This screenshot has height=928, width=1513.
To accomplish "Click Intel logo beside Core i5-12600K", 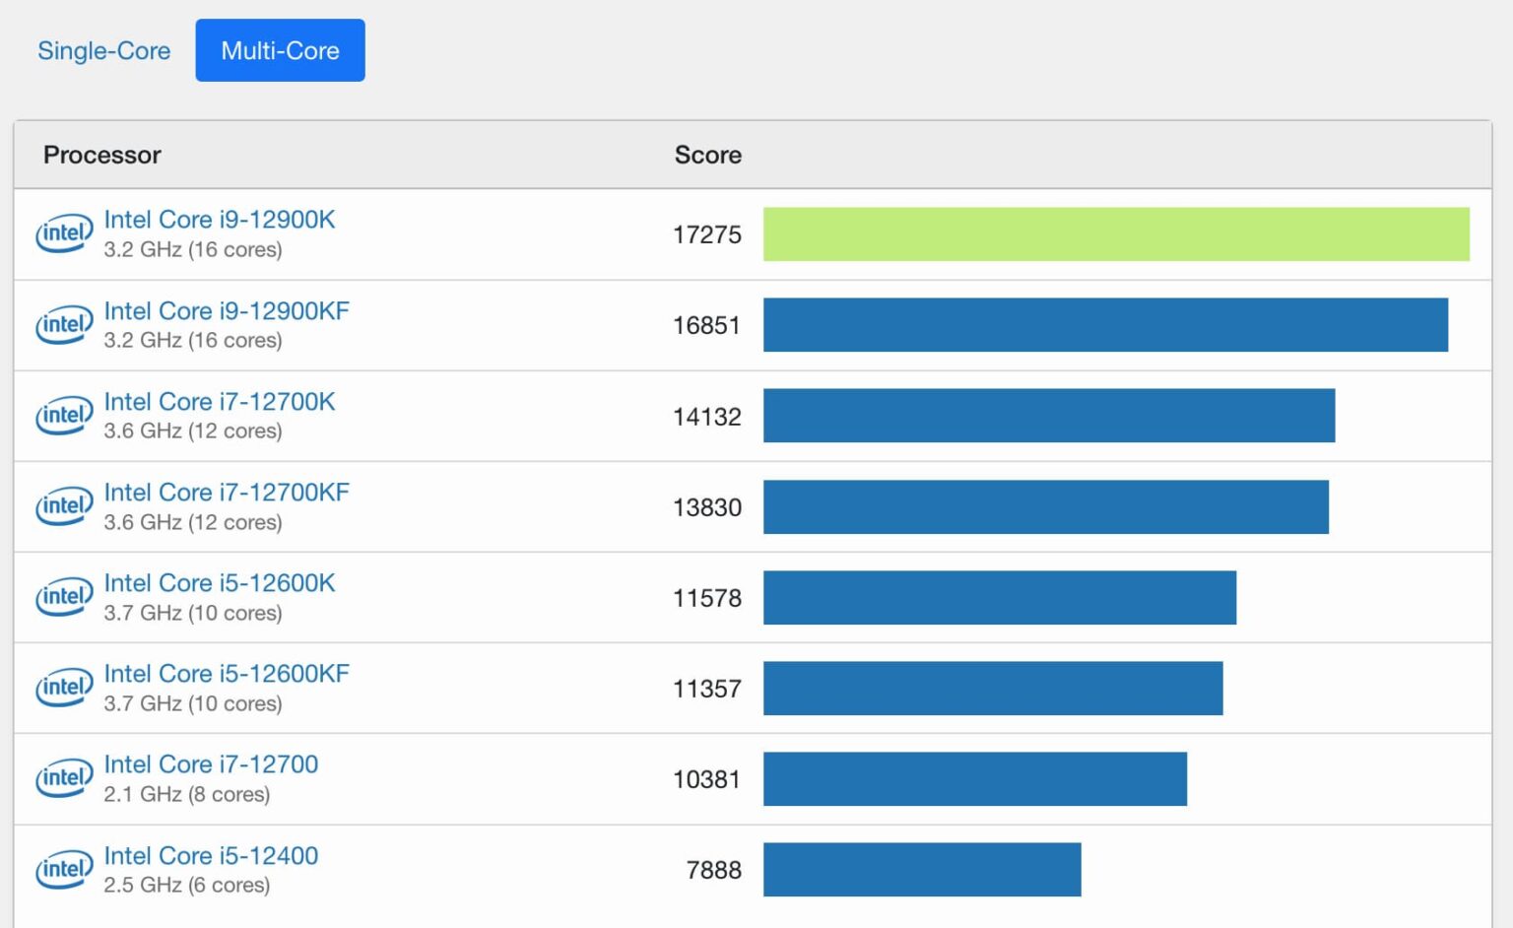I will tap(64, 597).
